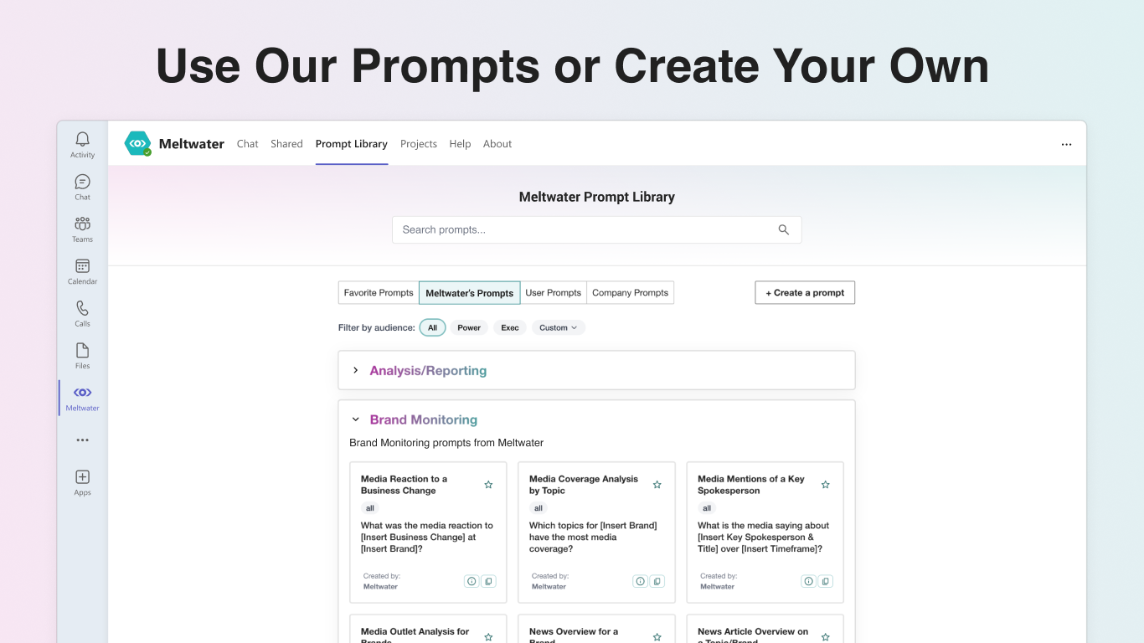The height and width of the screenshot is (643, 1144).
Task: Open the ellipsis menu at top right
Action: tap(1066, 143)
